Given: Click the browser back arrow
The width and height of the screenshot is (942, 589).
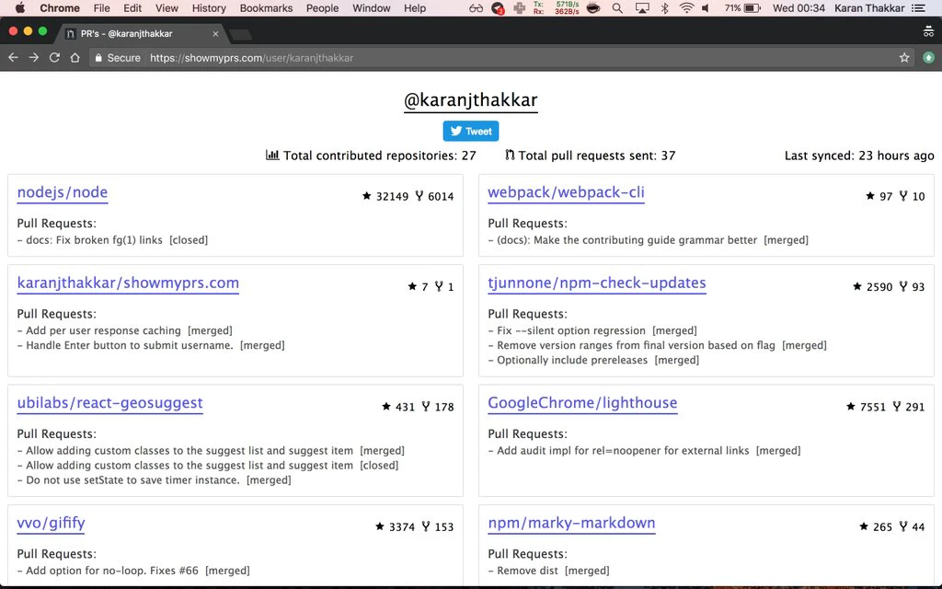Looking at the screenshot, I should click(13, 58).
